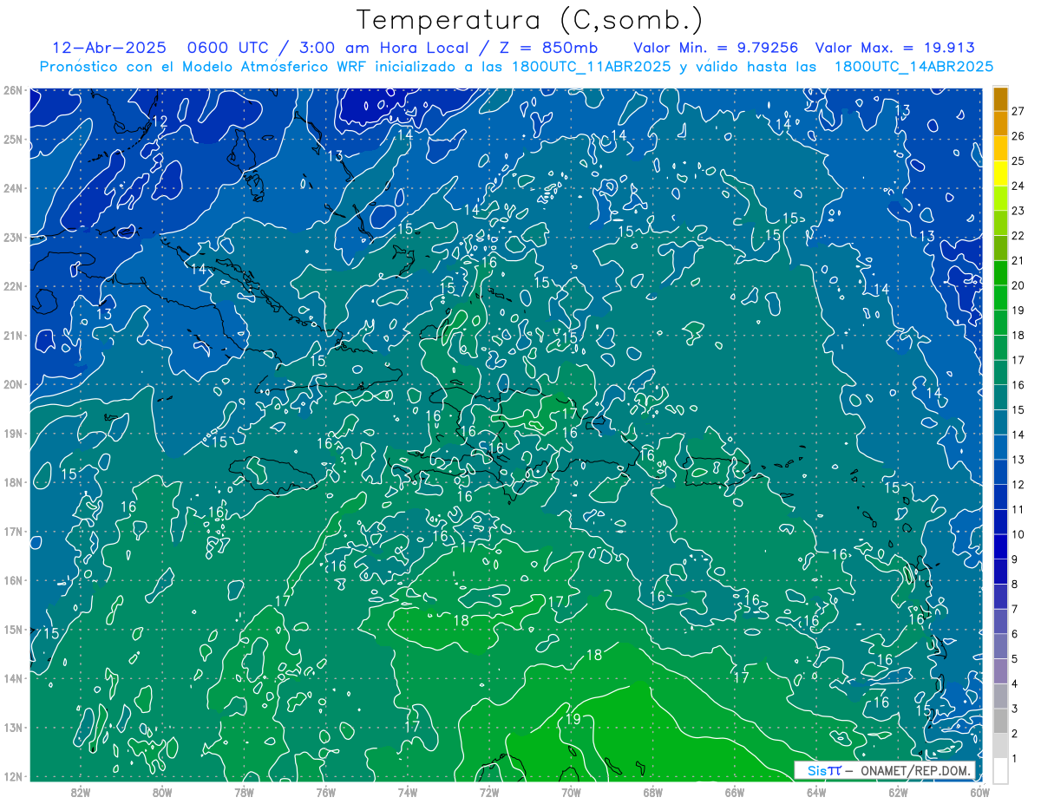Click color scale value '4'
This screenshot has width=1041, height=804.
[x=1015, y=684]
